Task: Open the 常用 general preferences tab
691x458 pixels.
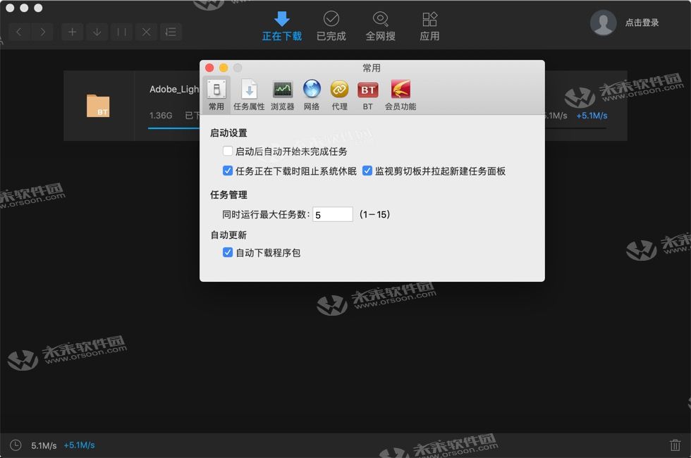Action: (216, 94)
